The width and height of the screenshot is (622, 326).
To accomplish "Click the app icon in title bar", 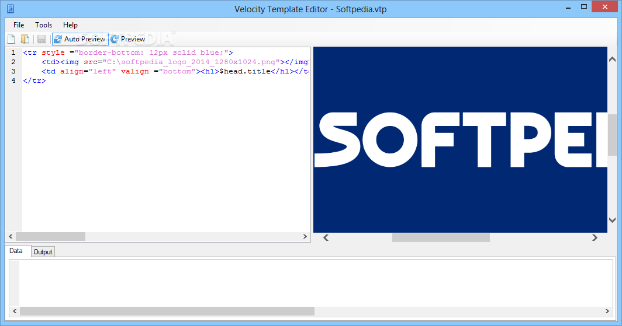I will [11, 9].
